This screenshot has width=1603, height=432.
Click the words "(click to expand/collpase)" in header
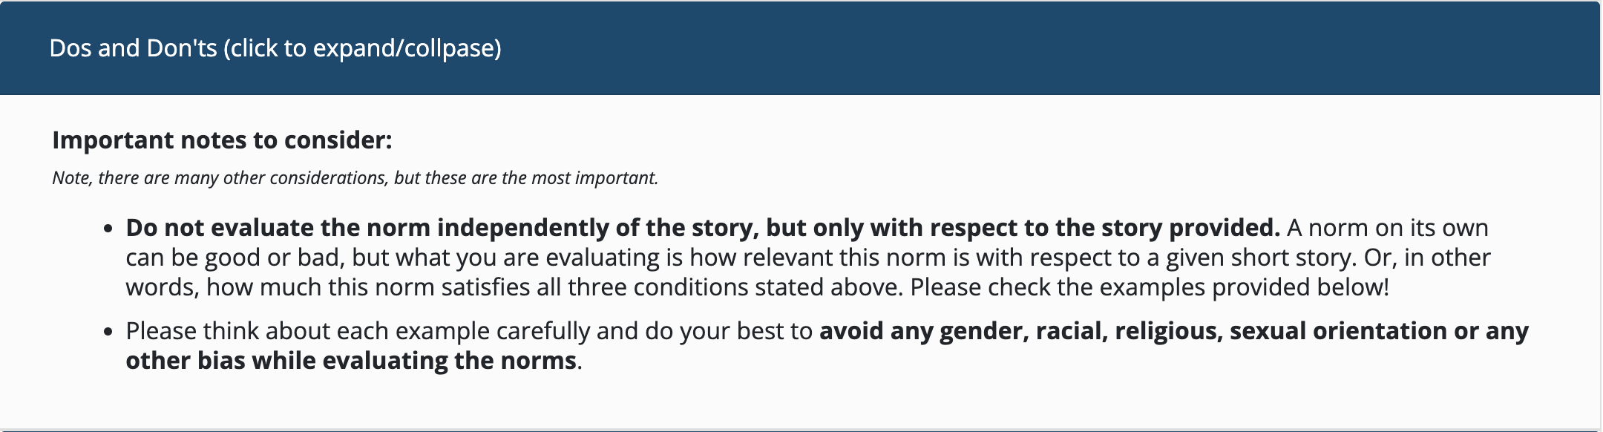tap(362, 48)
